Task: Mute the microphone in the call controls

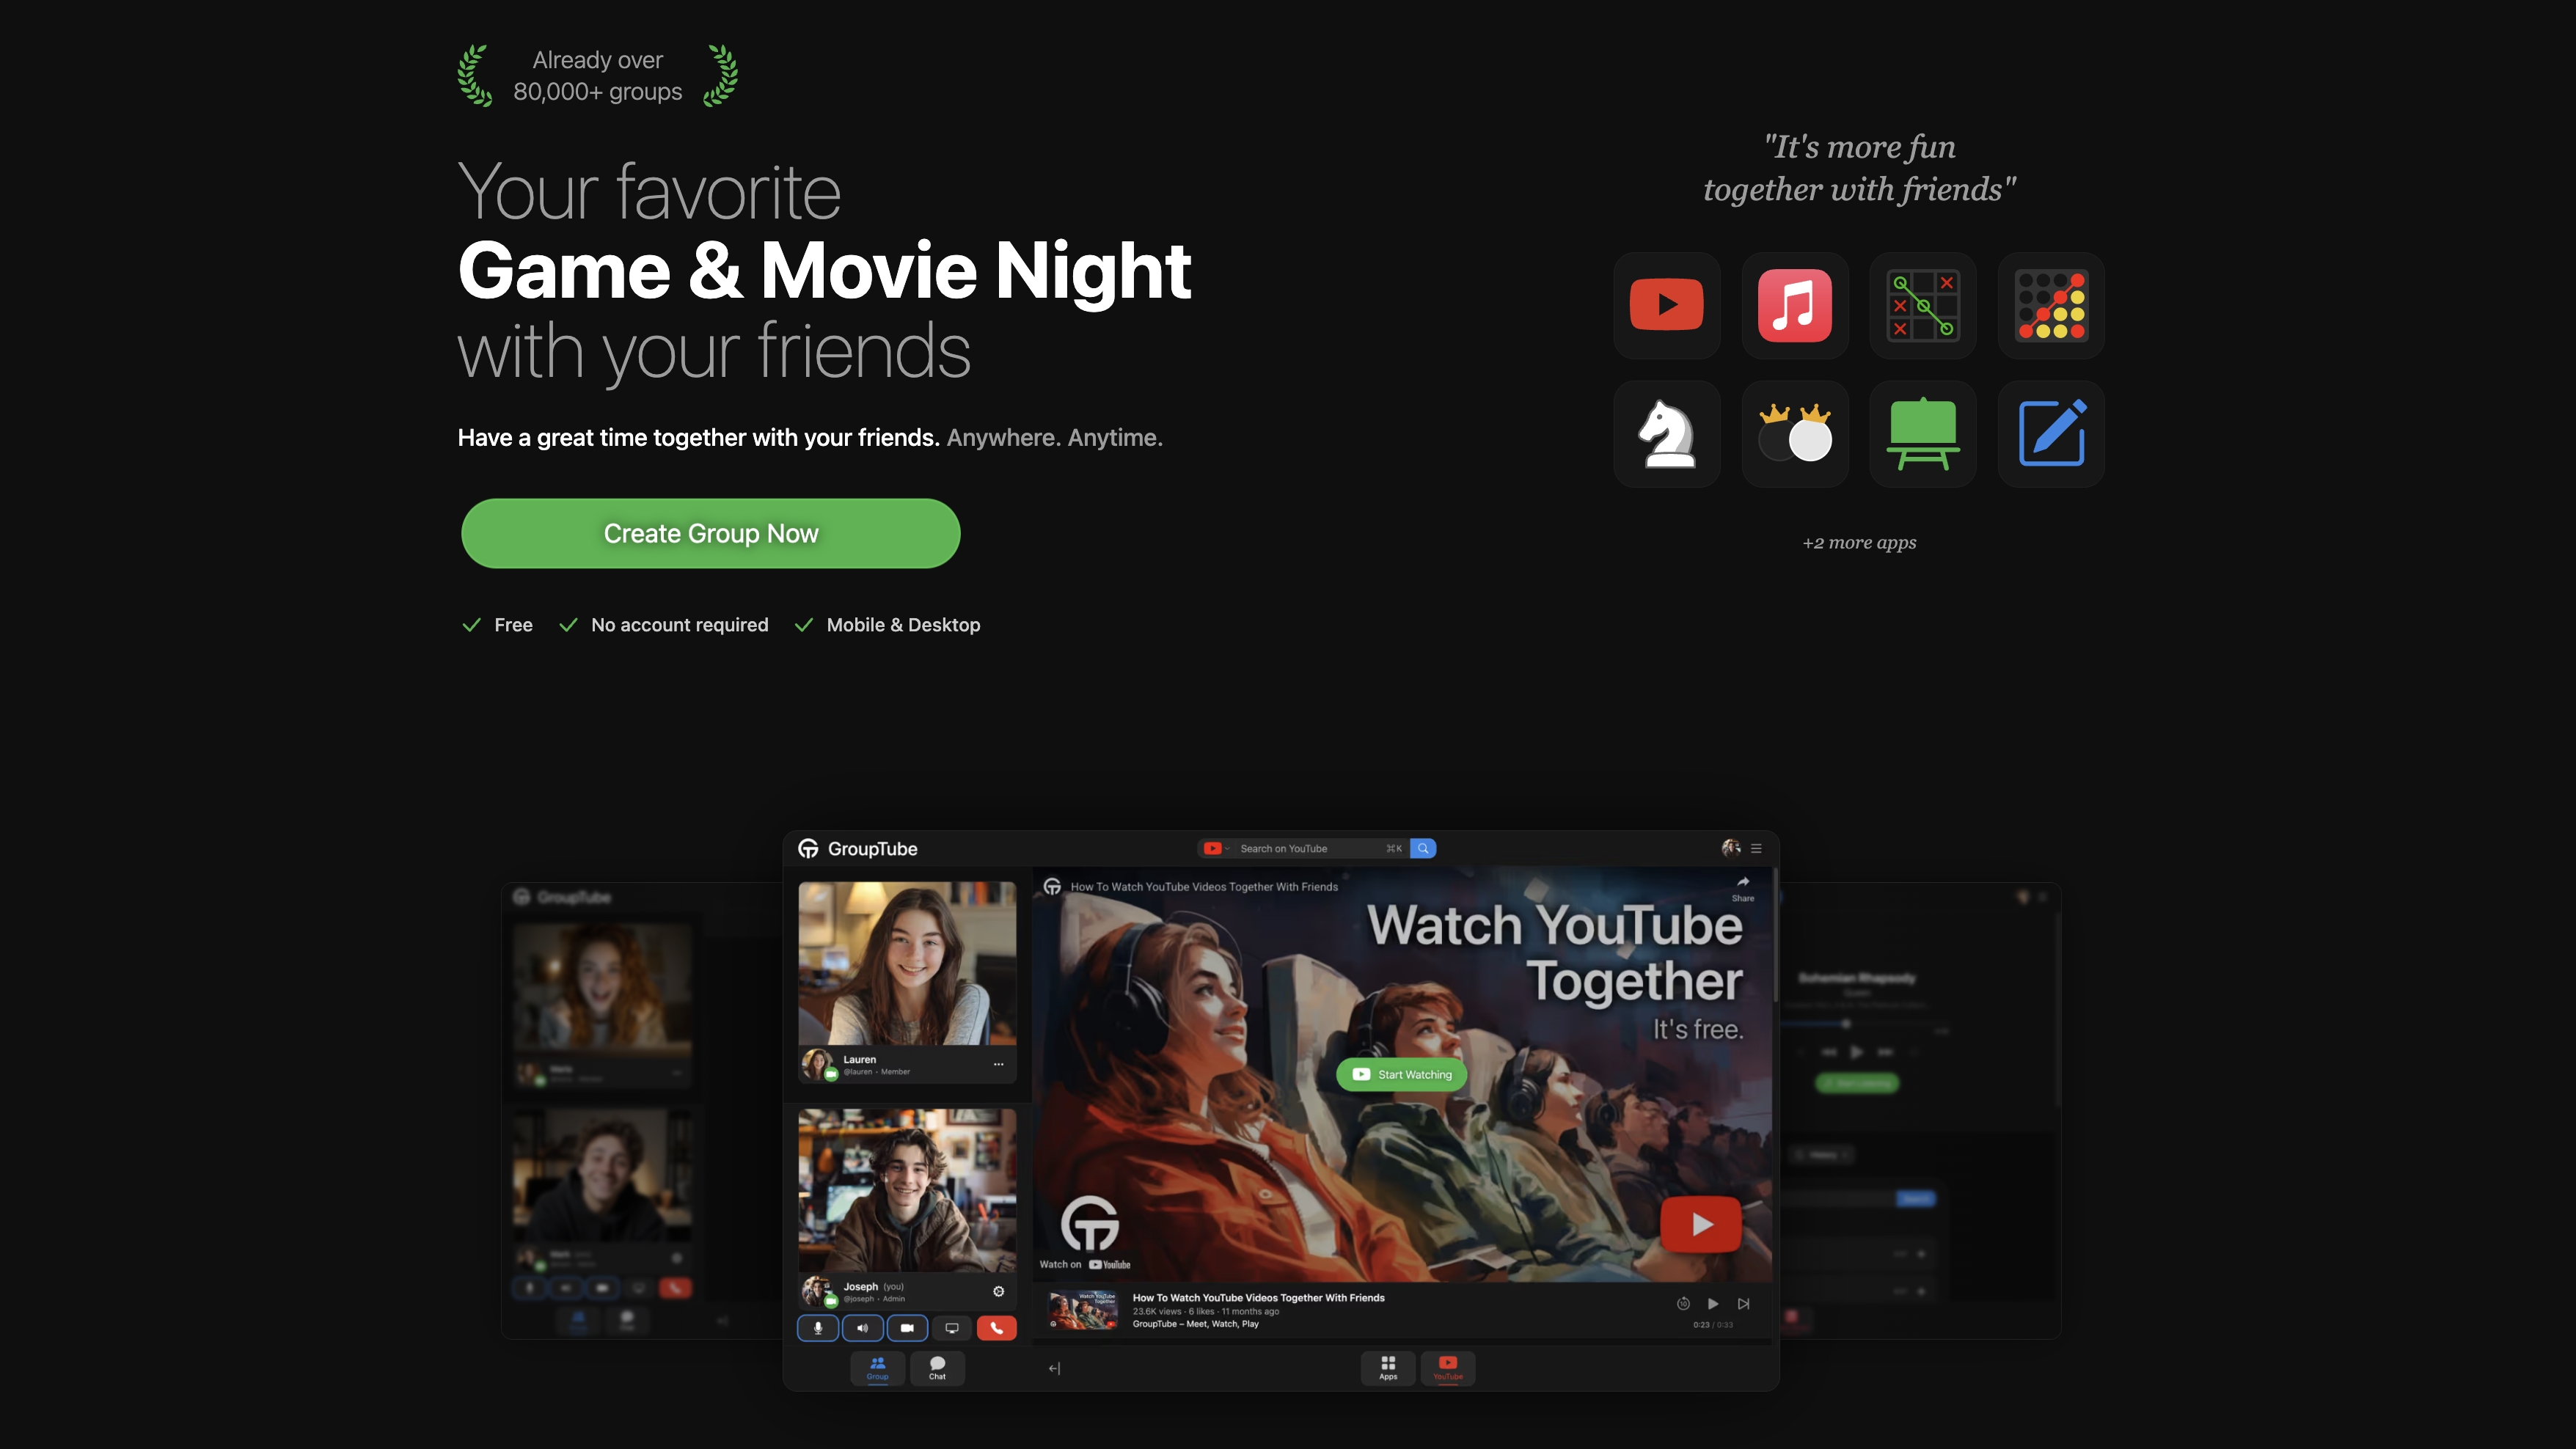Action: point(818,1328)
